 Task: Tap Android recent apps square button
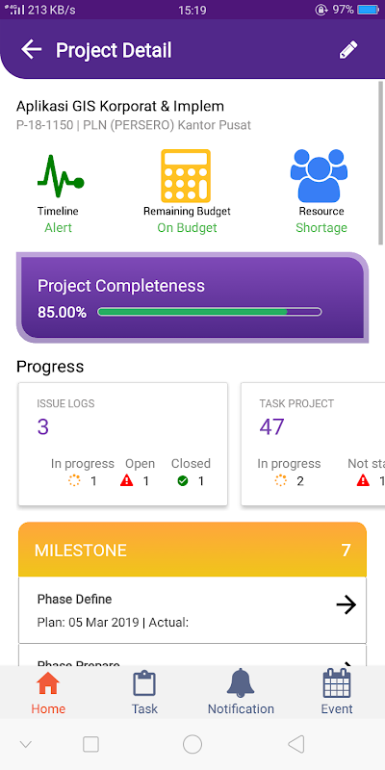click(x=90, y=744)
